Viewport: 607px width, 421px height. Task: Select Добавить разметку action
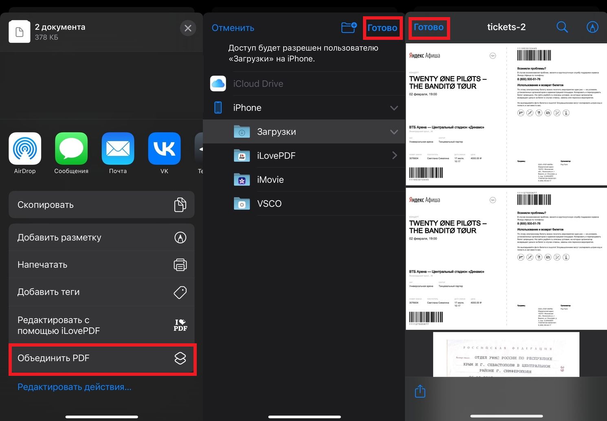[101, 237]
